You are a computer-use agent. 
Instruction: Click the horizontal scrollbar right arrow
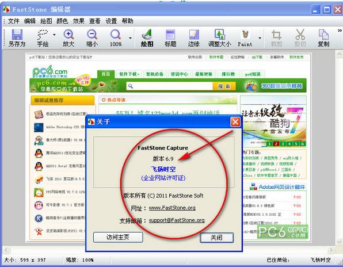(x=331, y=250)
